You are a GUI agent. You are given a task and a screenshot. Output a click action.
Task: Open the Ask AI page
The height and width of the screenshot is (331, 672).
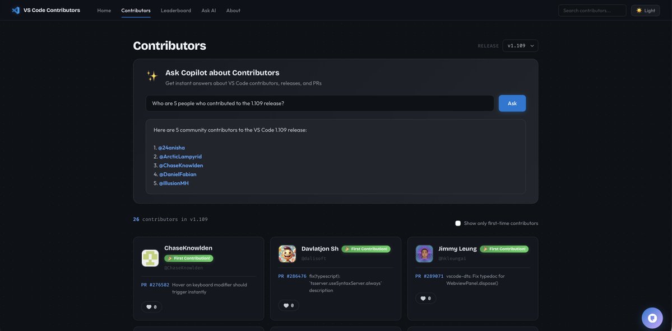click(x=208, y=10)
